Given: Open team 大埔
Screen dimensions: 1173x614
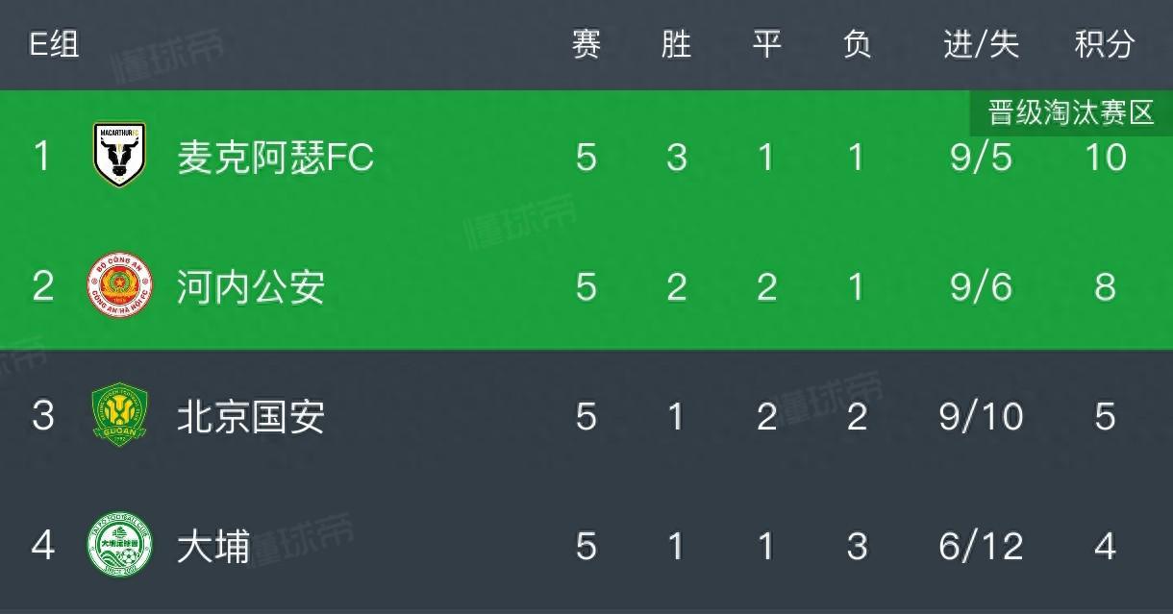Looking at the screenshot, I should click(x=213, y=547).
